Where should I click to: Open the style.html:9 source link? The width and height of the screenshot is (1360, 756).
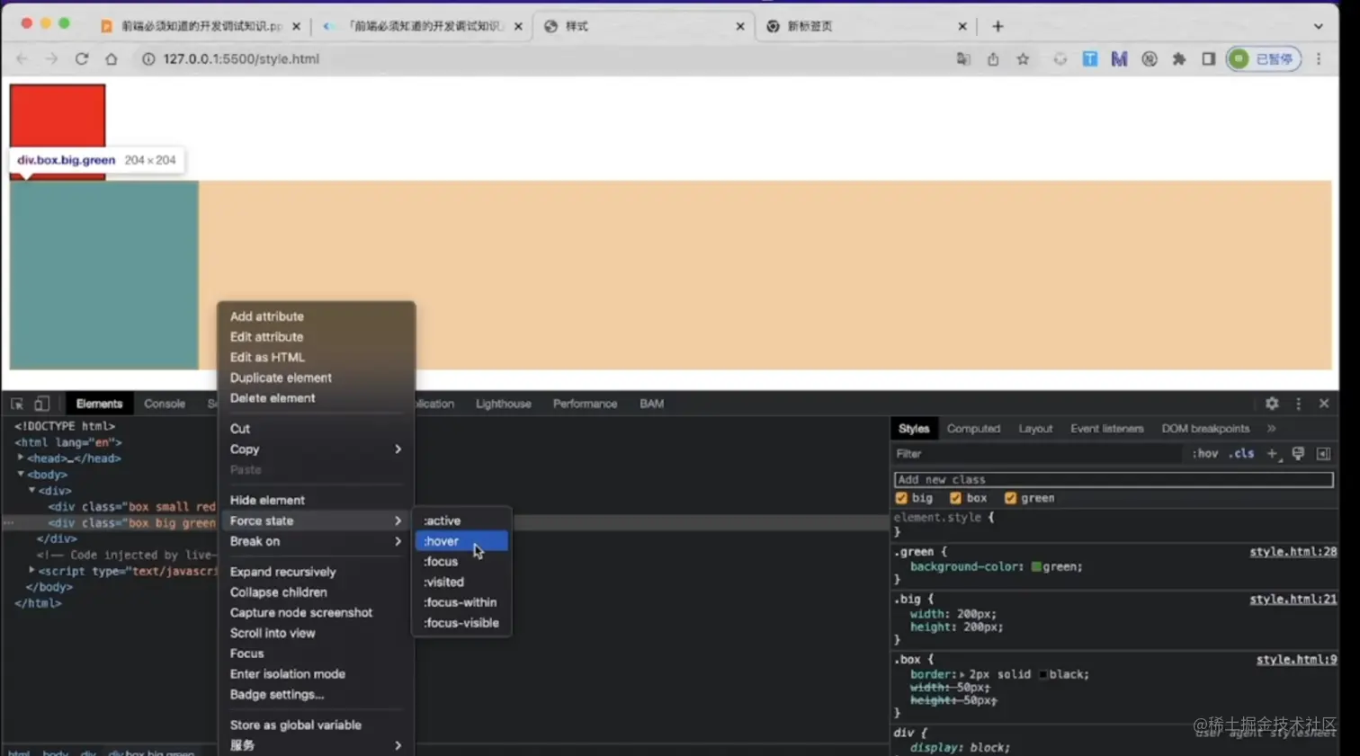(1296, 660)
